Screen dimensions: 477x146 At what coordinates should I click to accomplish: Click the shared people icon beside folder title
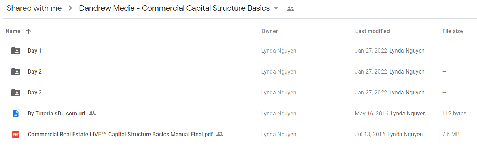291,9
